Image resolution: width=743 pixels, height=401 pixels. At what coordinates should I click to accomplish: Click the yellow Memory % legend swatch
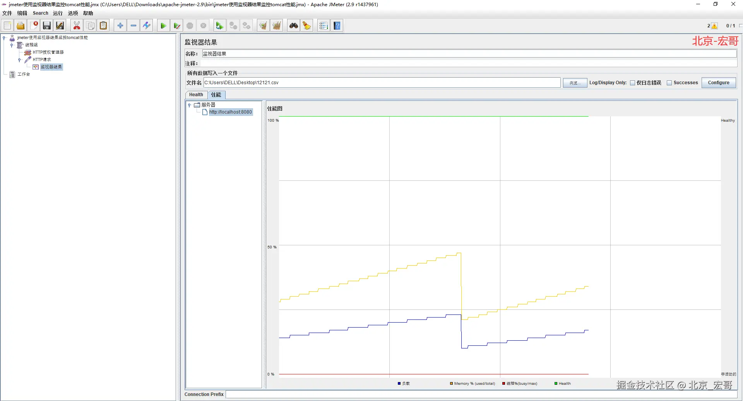[451, 384]
